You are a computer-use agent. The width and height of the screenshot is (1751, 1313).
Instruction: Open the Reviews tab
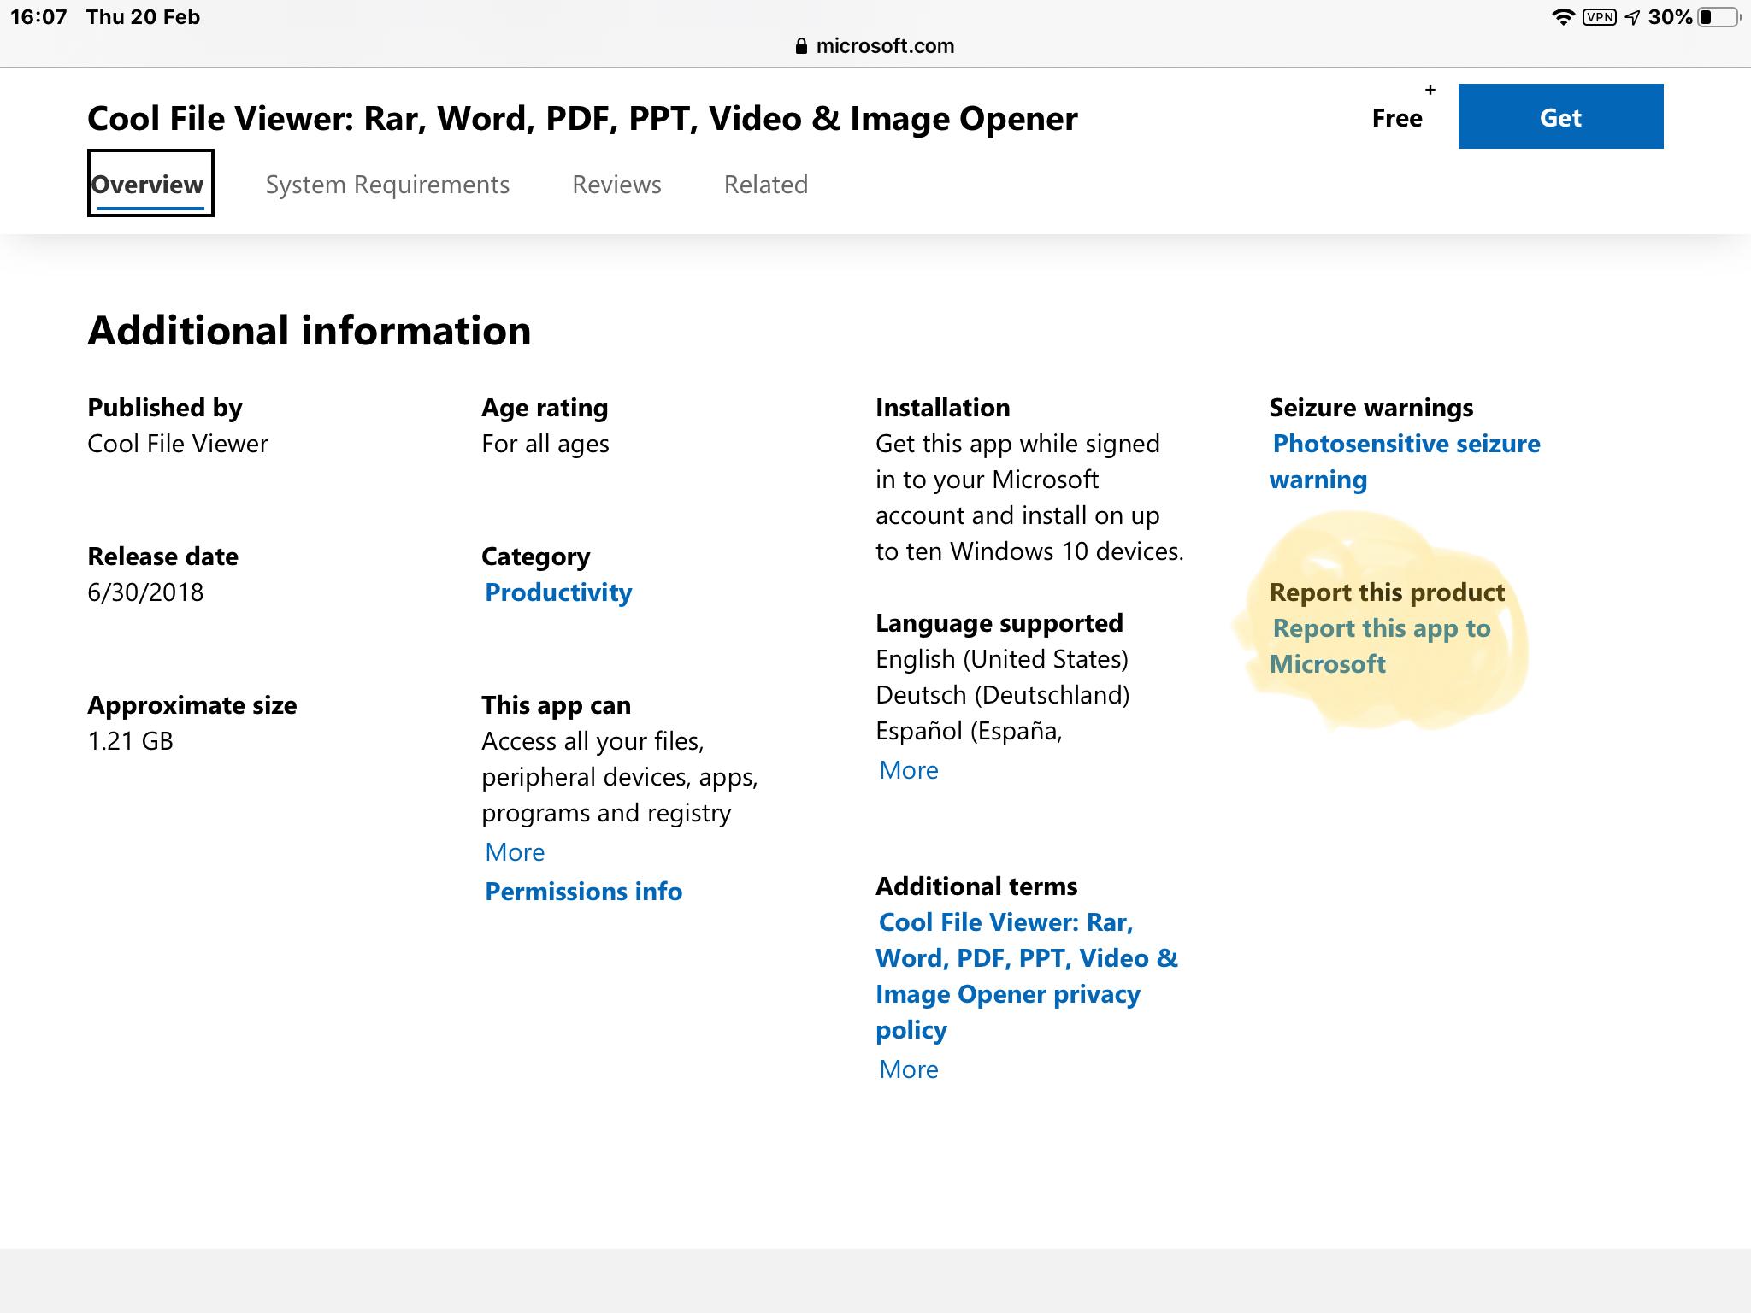pos(616,185)
